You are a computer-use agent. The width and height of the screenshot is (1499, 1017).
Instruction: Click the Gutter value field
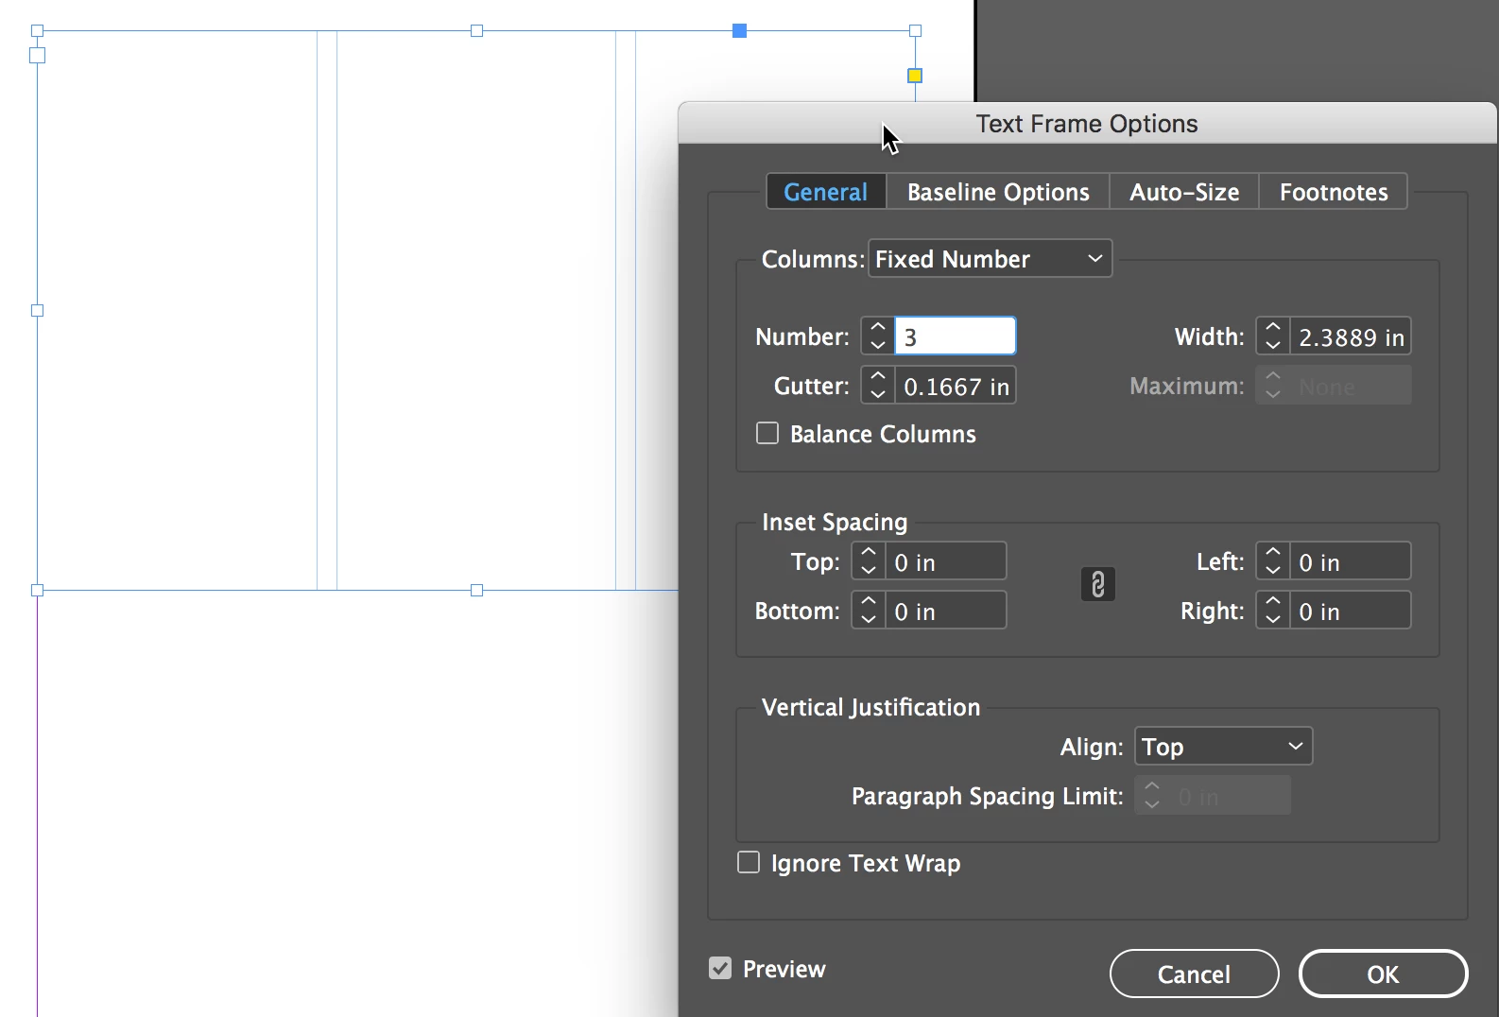click(x=956, y=385)
